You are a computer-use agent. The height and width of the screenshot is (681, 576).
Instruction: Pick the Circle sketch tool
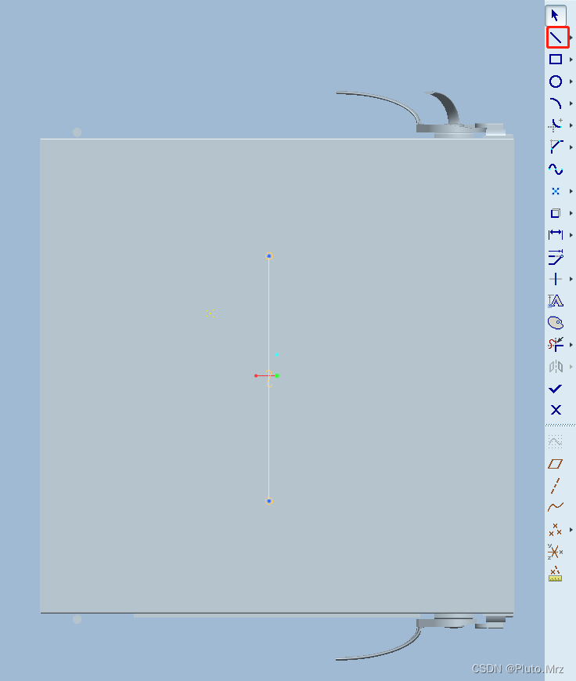pyautogui.click(x=556, y=82)
